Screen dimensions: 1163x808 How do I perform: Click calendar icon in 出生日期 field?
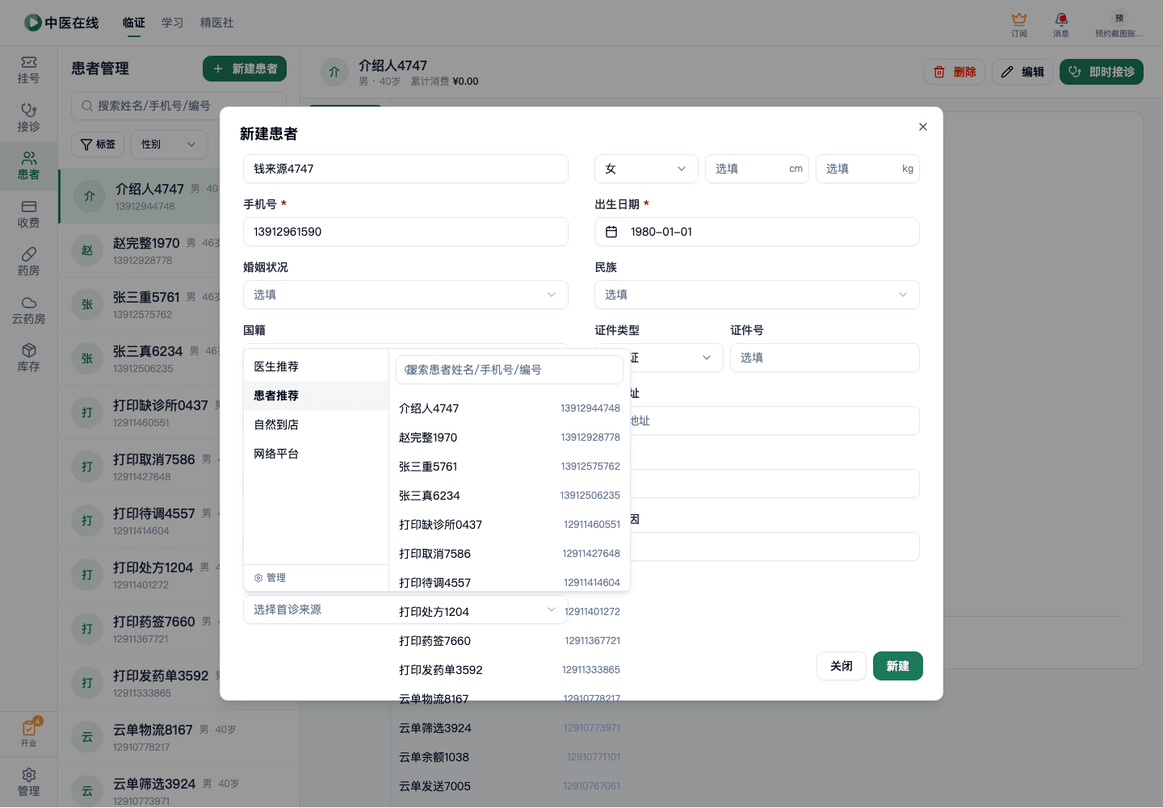(x=611, y=232)
